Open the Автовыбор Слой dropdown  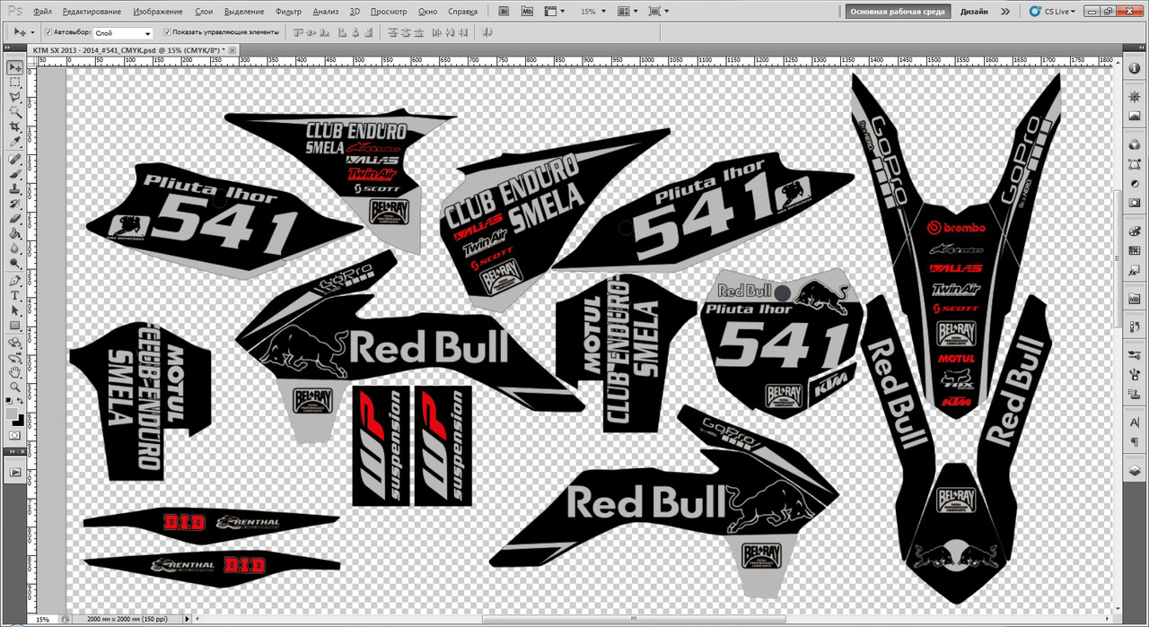[x=123, y=32]
